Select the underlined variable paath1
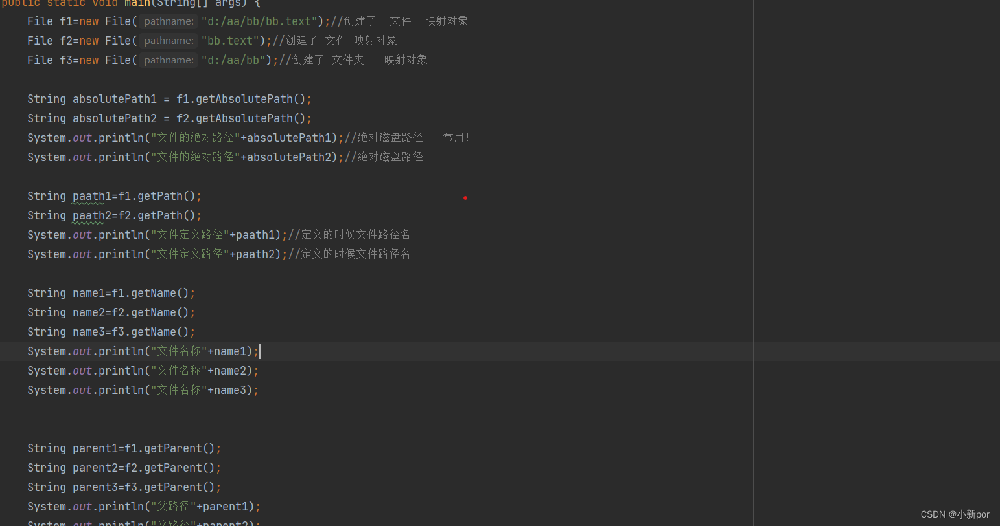 click(90, 195)
